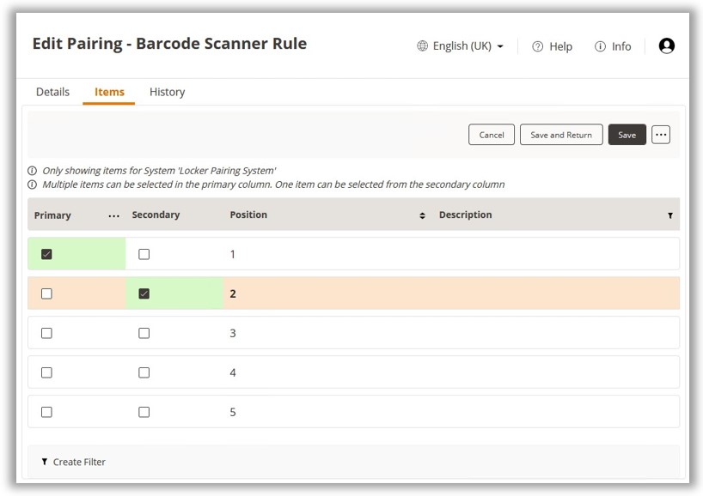The width and height of the screenshot is (703, 496).
Task: Tick the Secondary checkbox for position 4
Action: point(144,372)
